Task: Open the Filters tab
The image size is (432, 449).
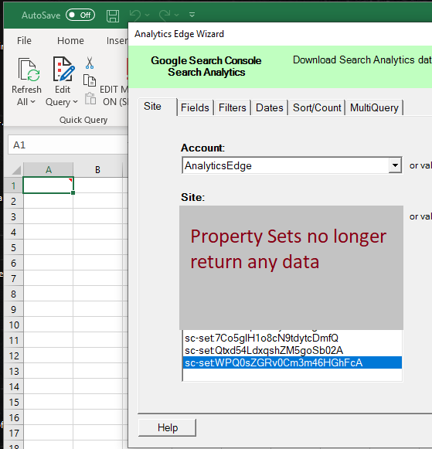Action: pyautogui.click(x=232, y=107)
